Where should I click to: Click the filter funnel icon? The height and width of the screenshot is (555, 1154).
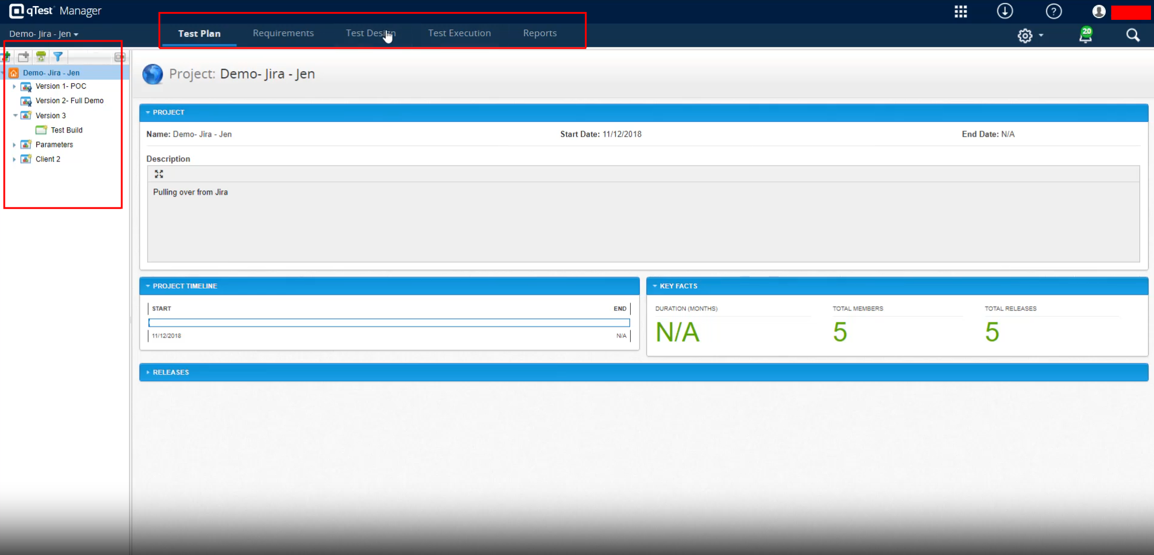coord(58,57)
